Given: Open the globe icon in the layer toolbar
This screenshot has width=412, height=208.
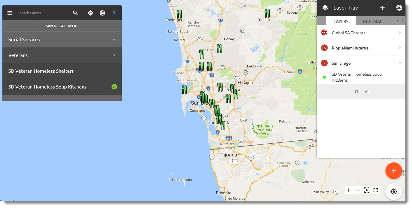Looking at the screenshot, I should [x=102, y=13].
